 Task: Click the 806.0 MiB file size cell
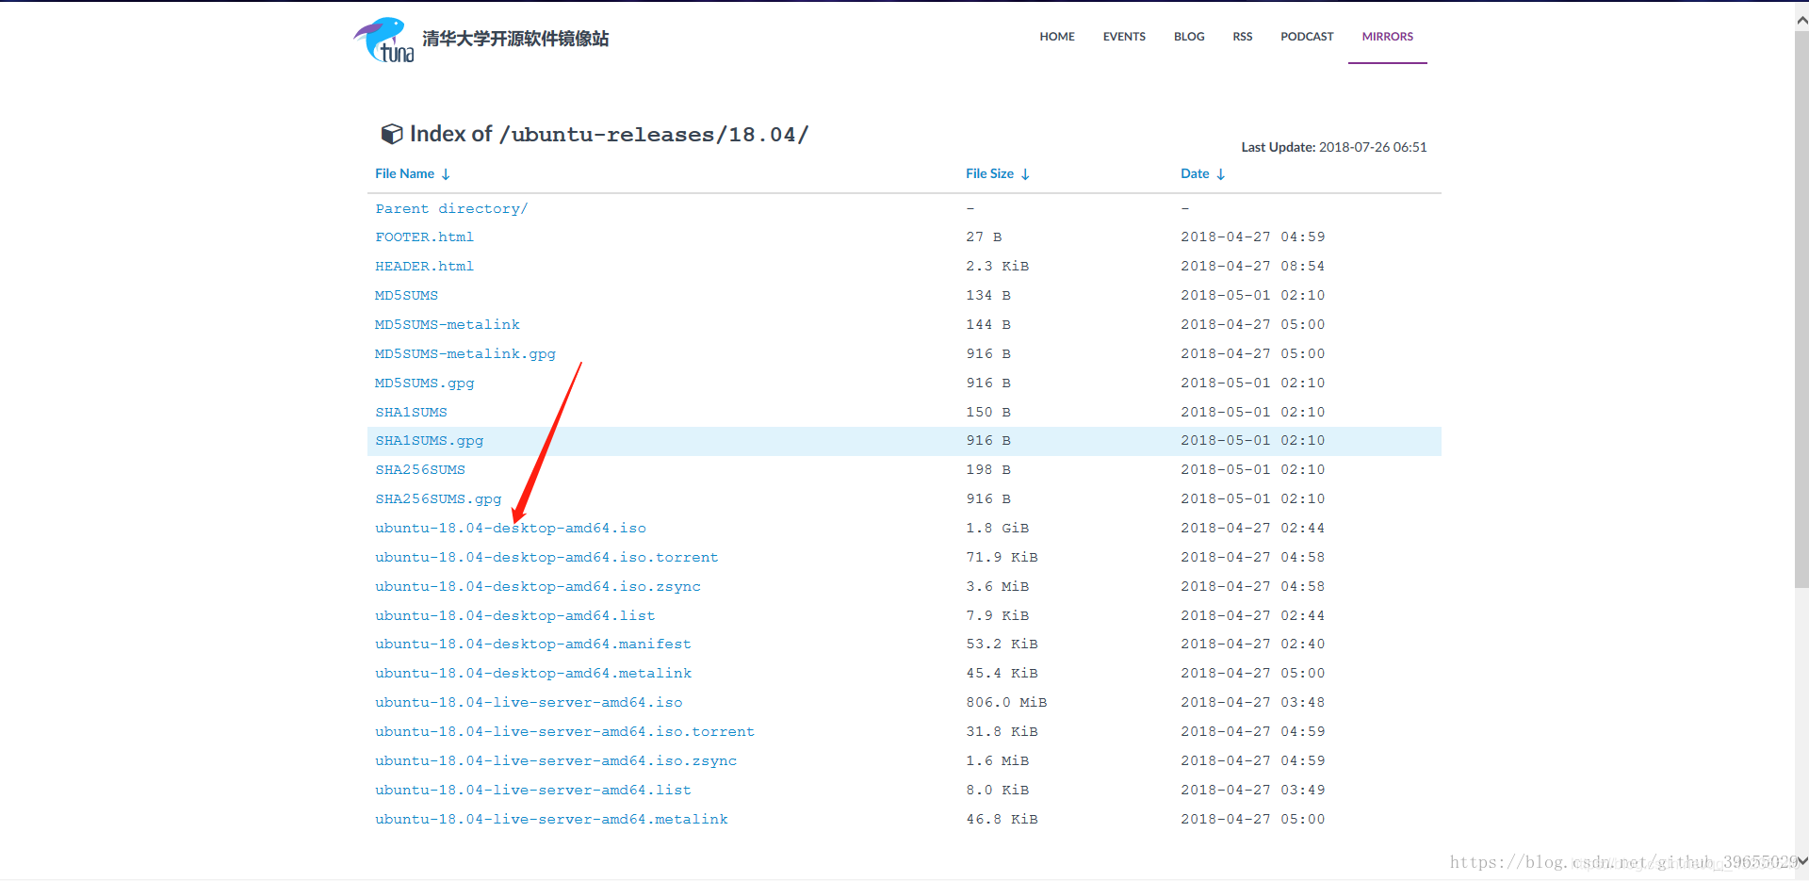(x=1006, y=703)
